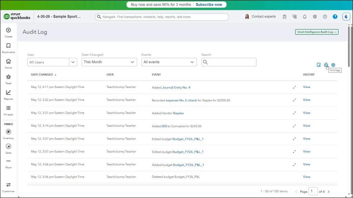Expand the Added budget Budget_FY26_P&L_1 row
353x198 pixels.
294,165
